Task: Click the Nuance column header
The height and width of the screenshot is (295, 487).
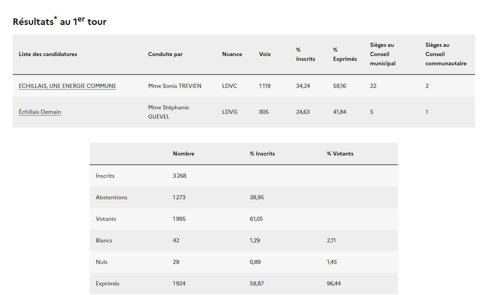Action: pyautogui.click(x=232, y=54)
